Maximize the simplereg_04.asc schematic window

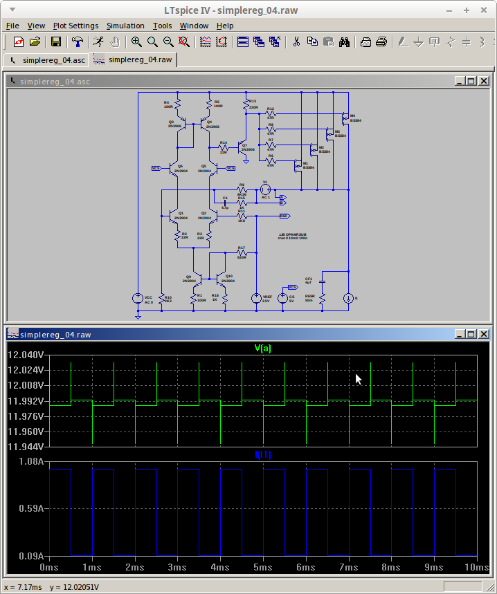click(471, 81)
